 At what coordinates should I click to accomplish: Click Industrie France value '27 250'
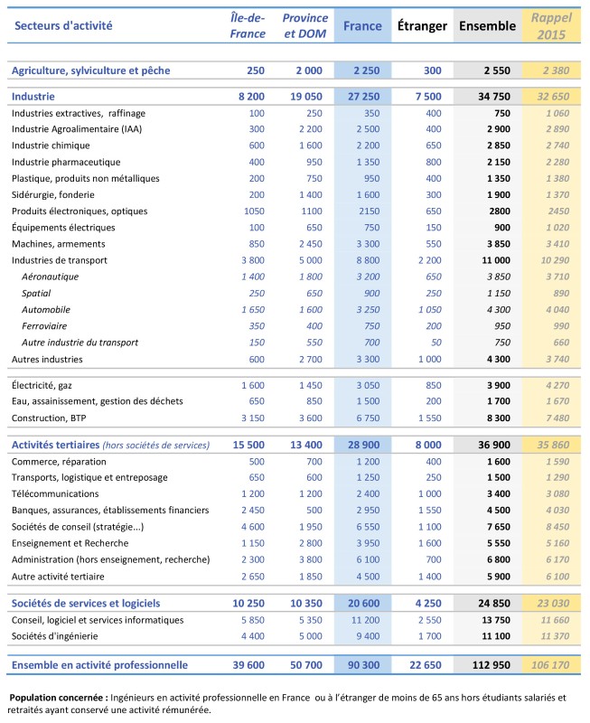point(364,97)
